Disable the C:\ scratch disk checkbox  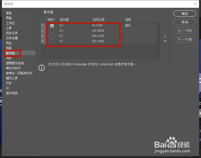[x=52, y=25]
